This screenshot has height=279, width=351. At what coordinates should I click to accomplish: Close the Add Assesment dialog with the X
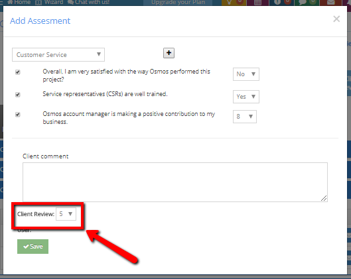(x=336, y=19)
